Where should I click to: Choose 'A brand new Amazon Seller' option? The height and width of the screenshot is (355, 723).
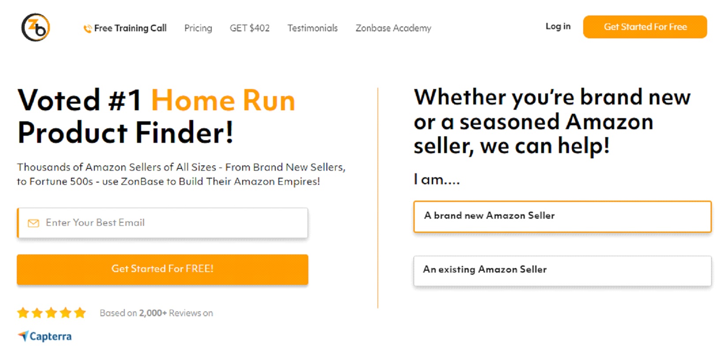pos(562,217)
